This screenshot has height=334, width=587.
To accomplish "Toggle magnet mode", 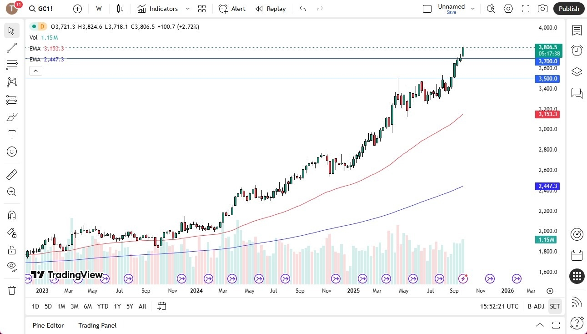I will 11,215.
